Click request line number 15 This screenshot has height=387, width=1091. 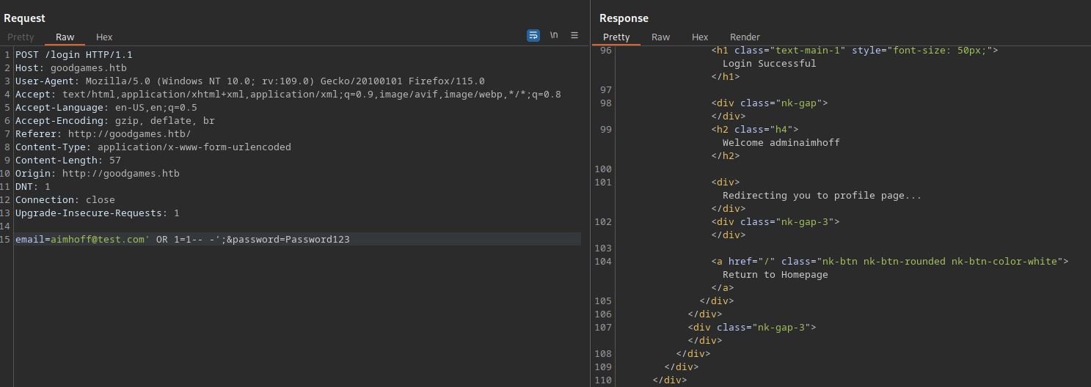click(x=6, y=240)
